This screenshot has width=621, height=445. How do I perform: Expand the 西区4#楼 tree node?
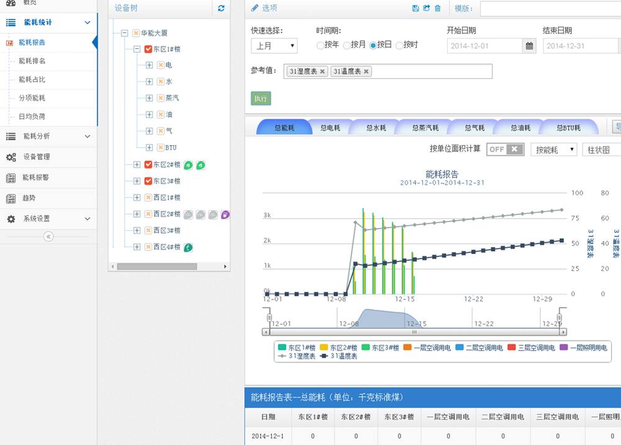(x=136, y=247)
